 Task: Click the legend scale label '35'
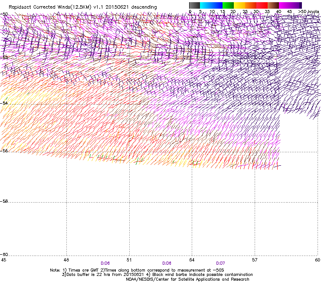pyautogui.click(x=267, y=12)
